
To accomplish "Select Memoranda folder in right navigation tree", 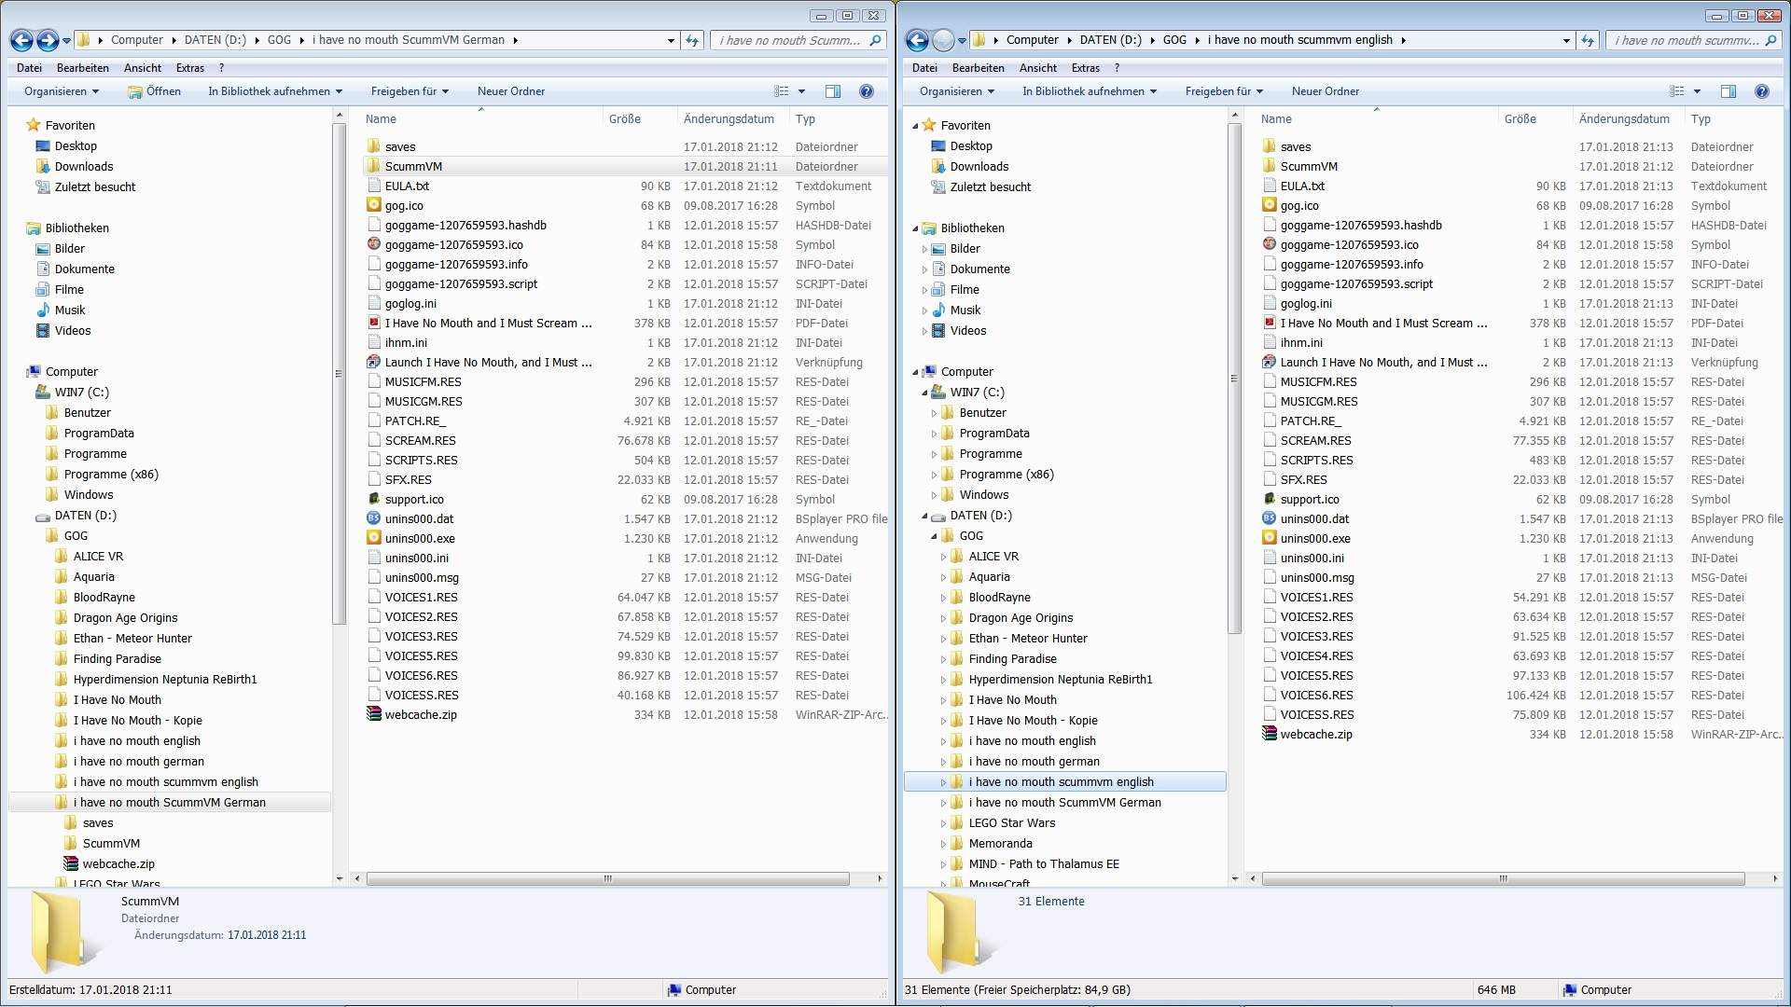I will tap(1000, 843).
